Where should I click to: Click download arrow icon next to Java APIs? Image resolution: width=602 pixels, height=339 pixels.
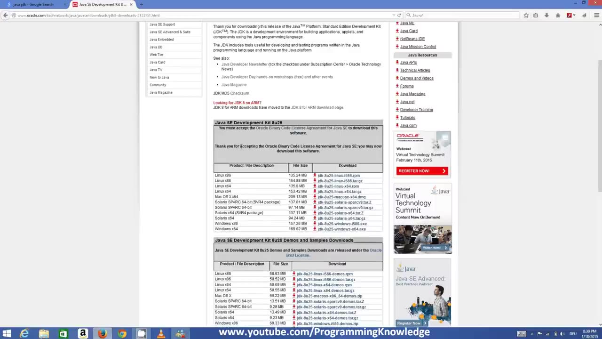tap(397, 62)
